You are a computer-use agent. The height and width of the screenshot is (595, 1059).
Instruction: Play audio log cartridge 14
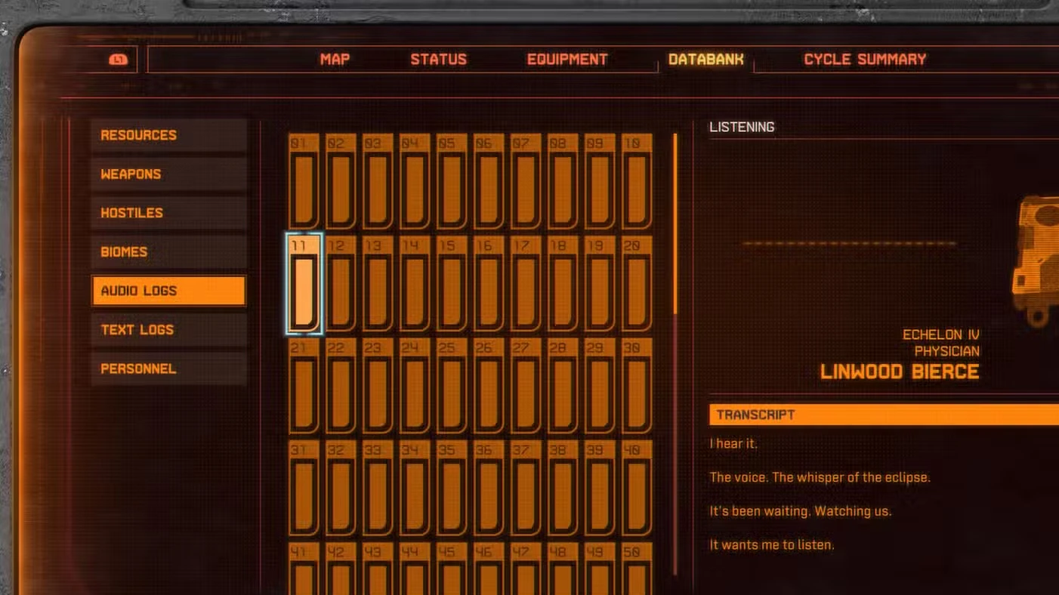(415, 284)
